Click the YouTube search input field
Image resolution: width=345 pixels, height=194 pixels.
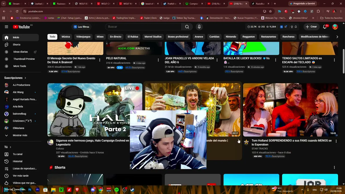(x=143, y=27)
